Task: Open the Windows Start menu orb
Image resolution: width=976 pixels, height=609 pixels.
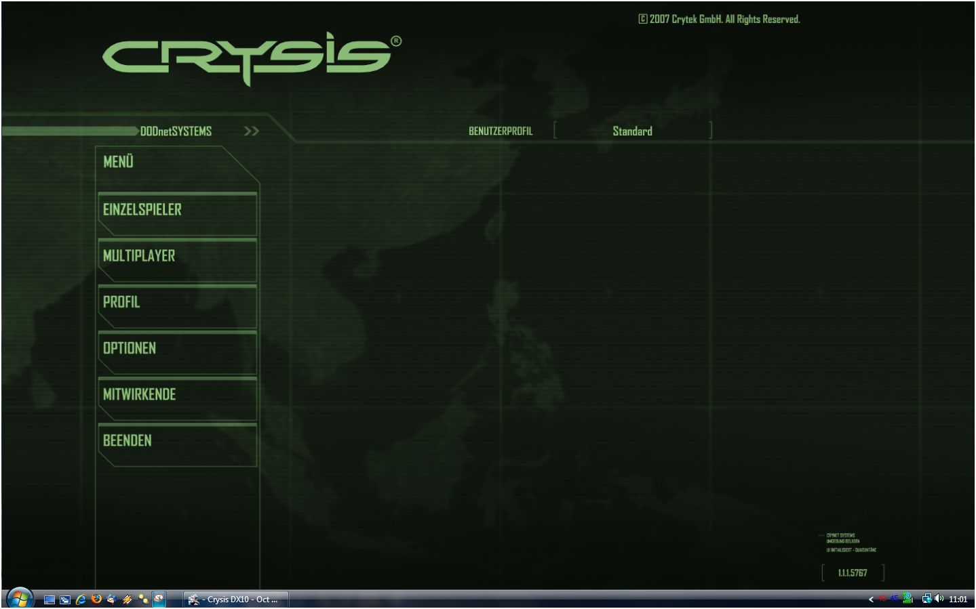Action: point(20,599)
